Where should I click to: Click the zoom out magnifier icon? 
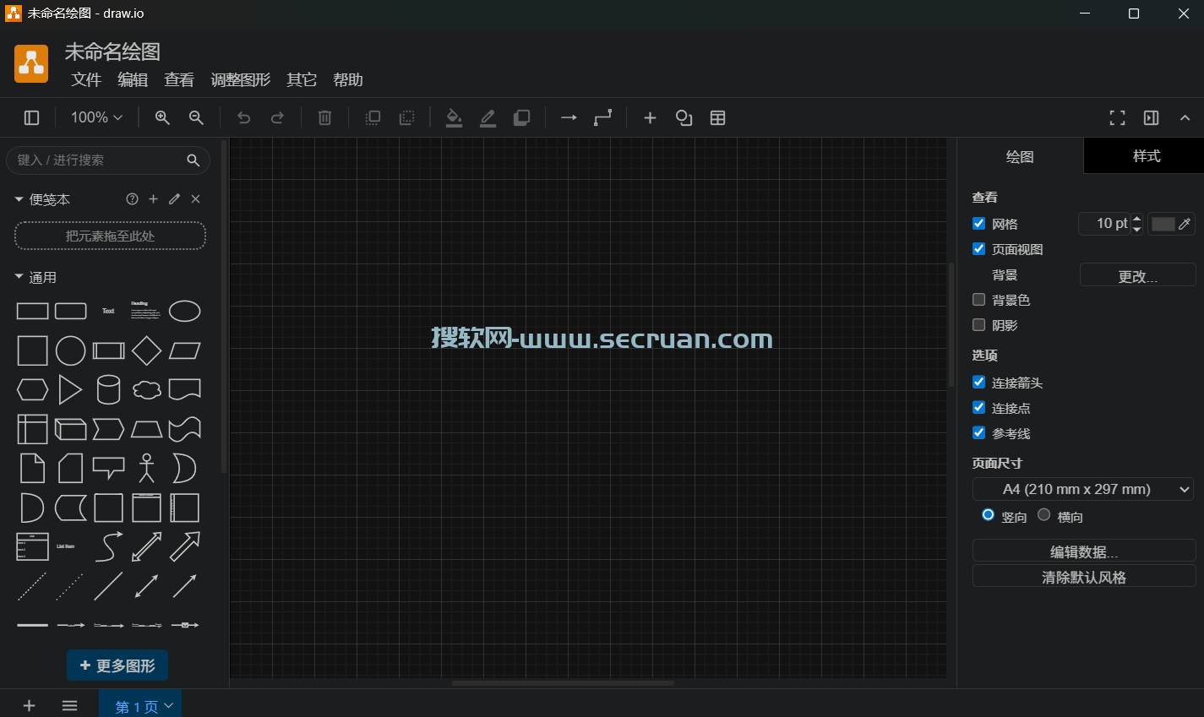[196, 117]
